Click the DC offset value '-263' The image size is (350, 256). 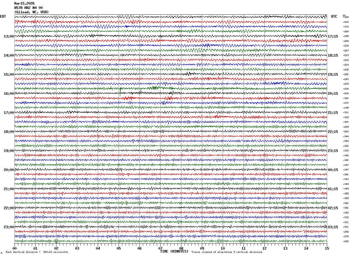click(346, 131)
